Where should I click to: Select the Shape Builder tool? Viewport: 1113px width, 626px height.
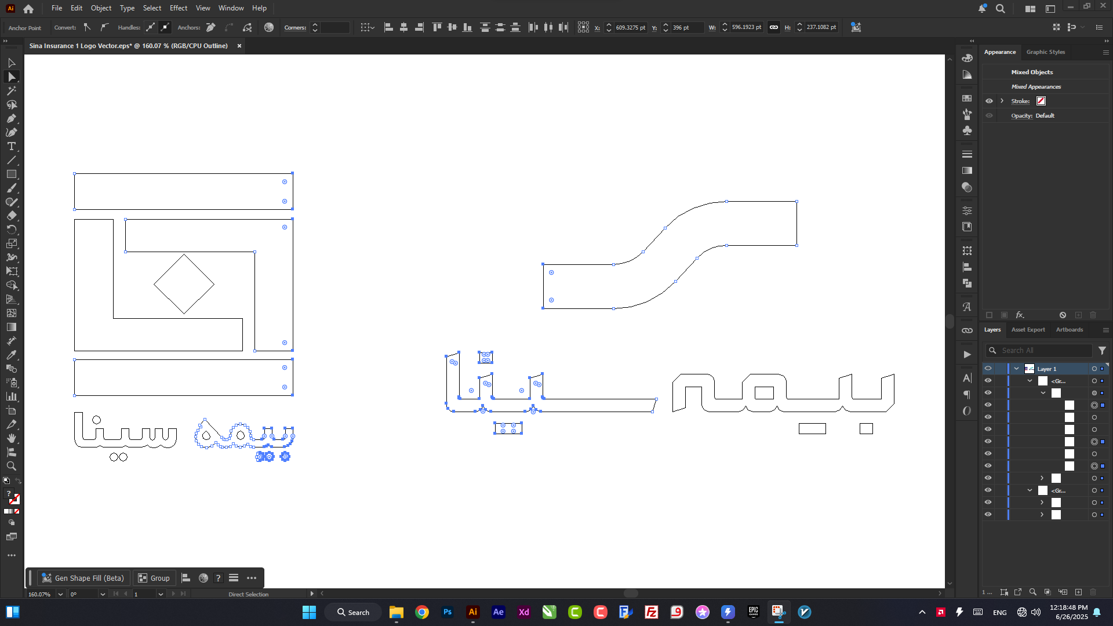pyautogui.click(x=12, y=285)
